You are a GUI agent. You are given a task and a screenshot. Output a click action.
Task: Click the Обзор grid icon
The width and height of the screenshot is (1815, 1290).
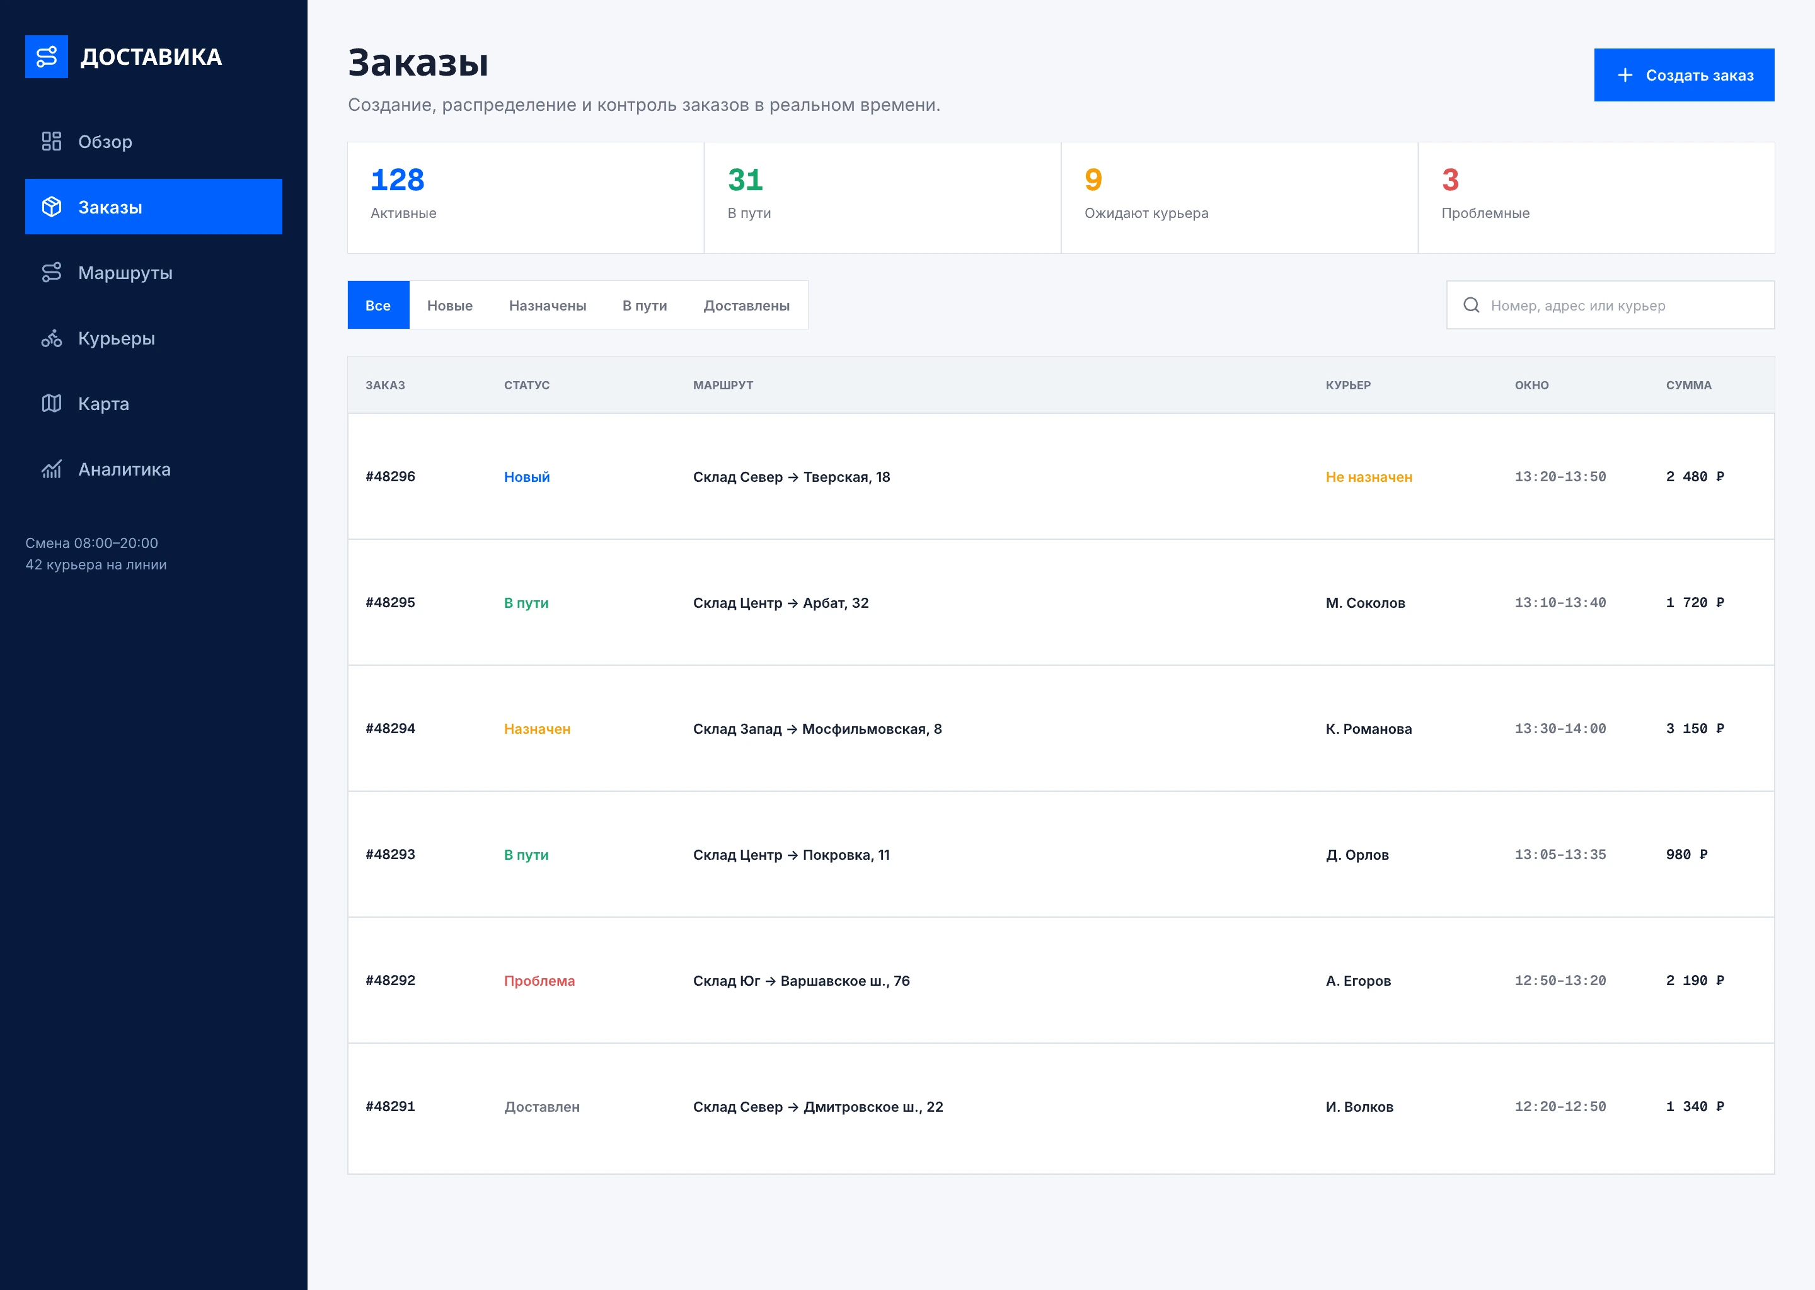[52, 141]
